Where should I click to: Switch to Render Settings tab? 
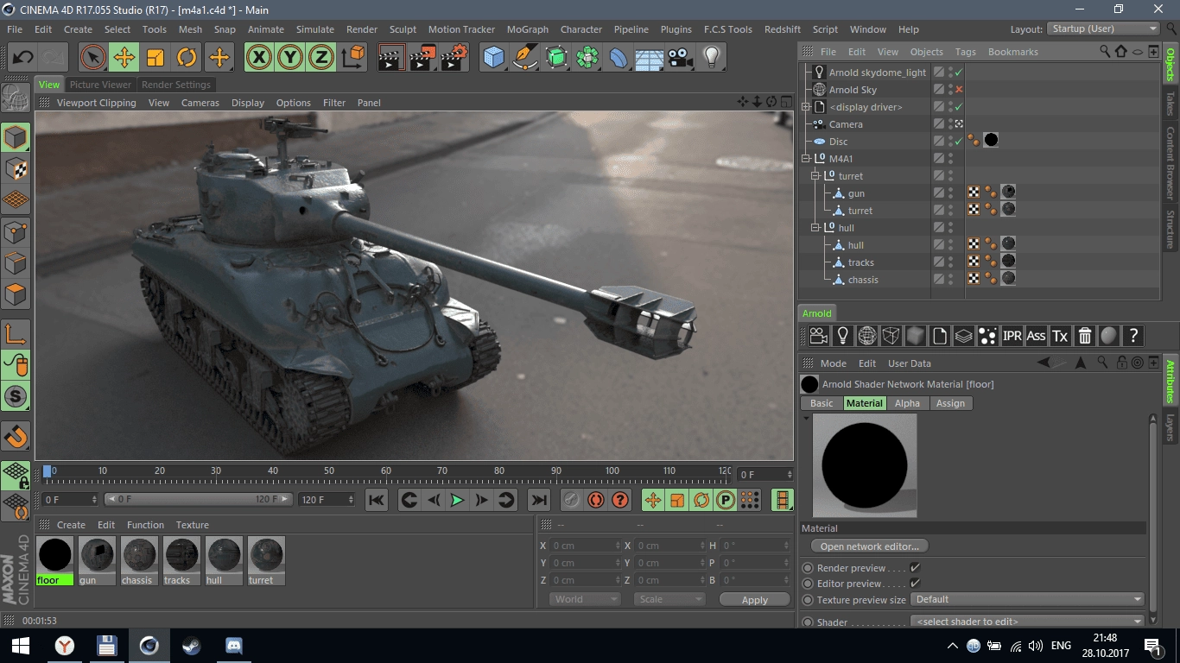coord(176,85)
